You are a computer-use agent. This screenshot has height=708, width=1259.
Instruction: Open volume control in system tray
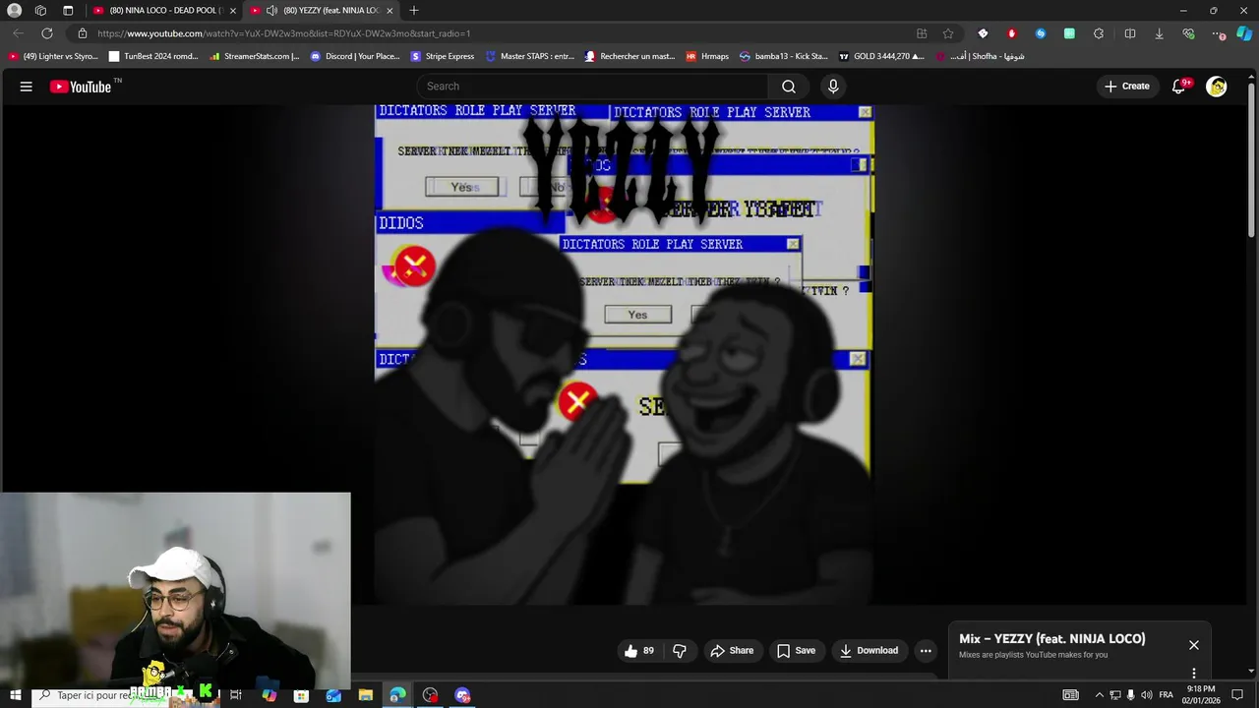pyautogui.click(x=1147, y=695)
